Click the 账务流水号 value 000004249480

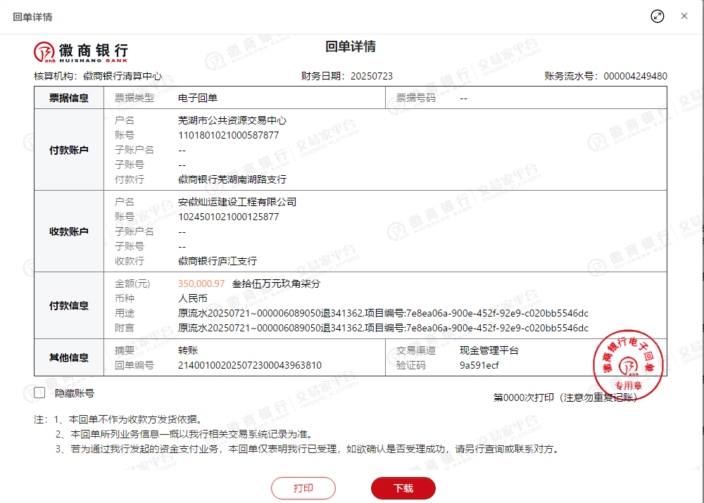[x=636, y=76]
